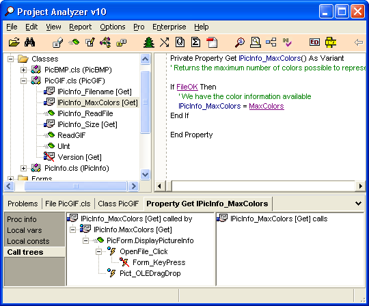Click the code pane scroll-right arrow
This screenshot has height=306, width=369.
click(361, 186)
